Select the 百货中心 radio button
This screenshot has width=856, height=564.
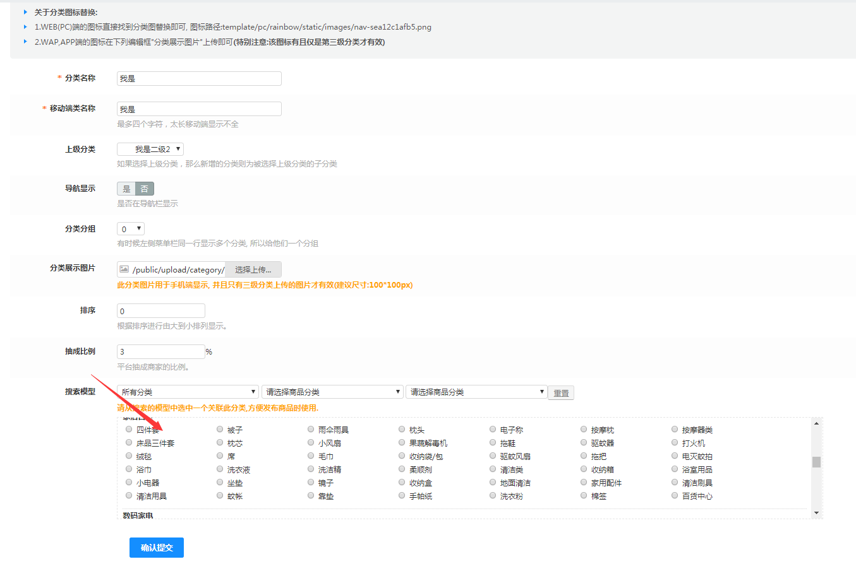coord(675,496)
